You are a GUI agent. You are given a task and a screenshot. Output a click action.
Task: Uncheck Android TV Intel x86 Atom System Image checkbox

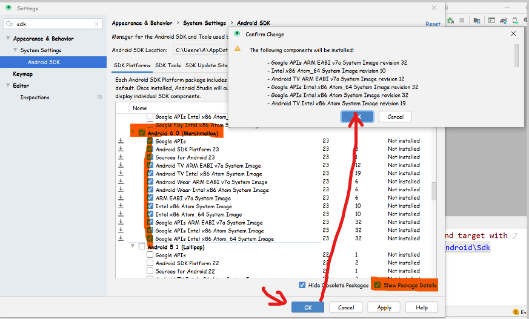click(x=150, y=174)
